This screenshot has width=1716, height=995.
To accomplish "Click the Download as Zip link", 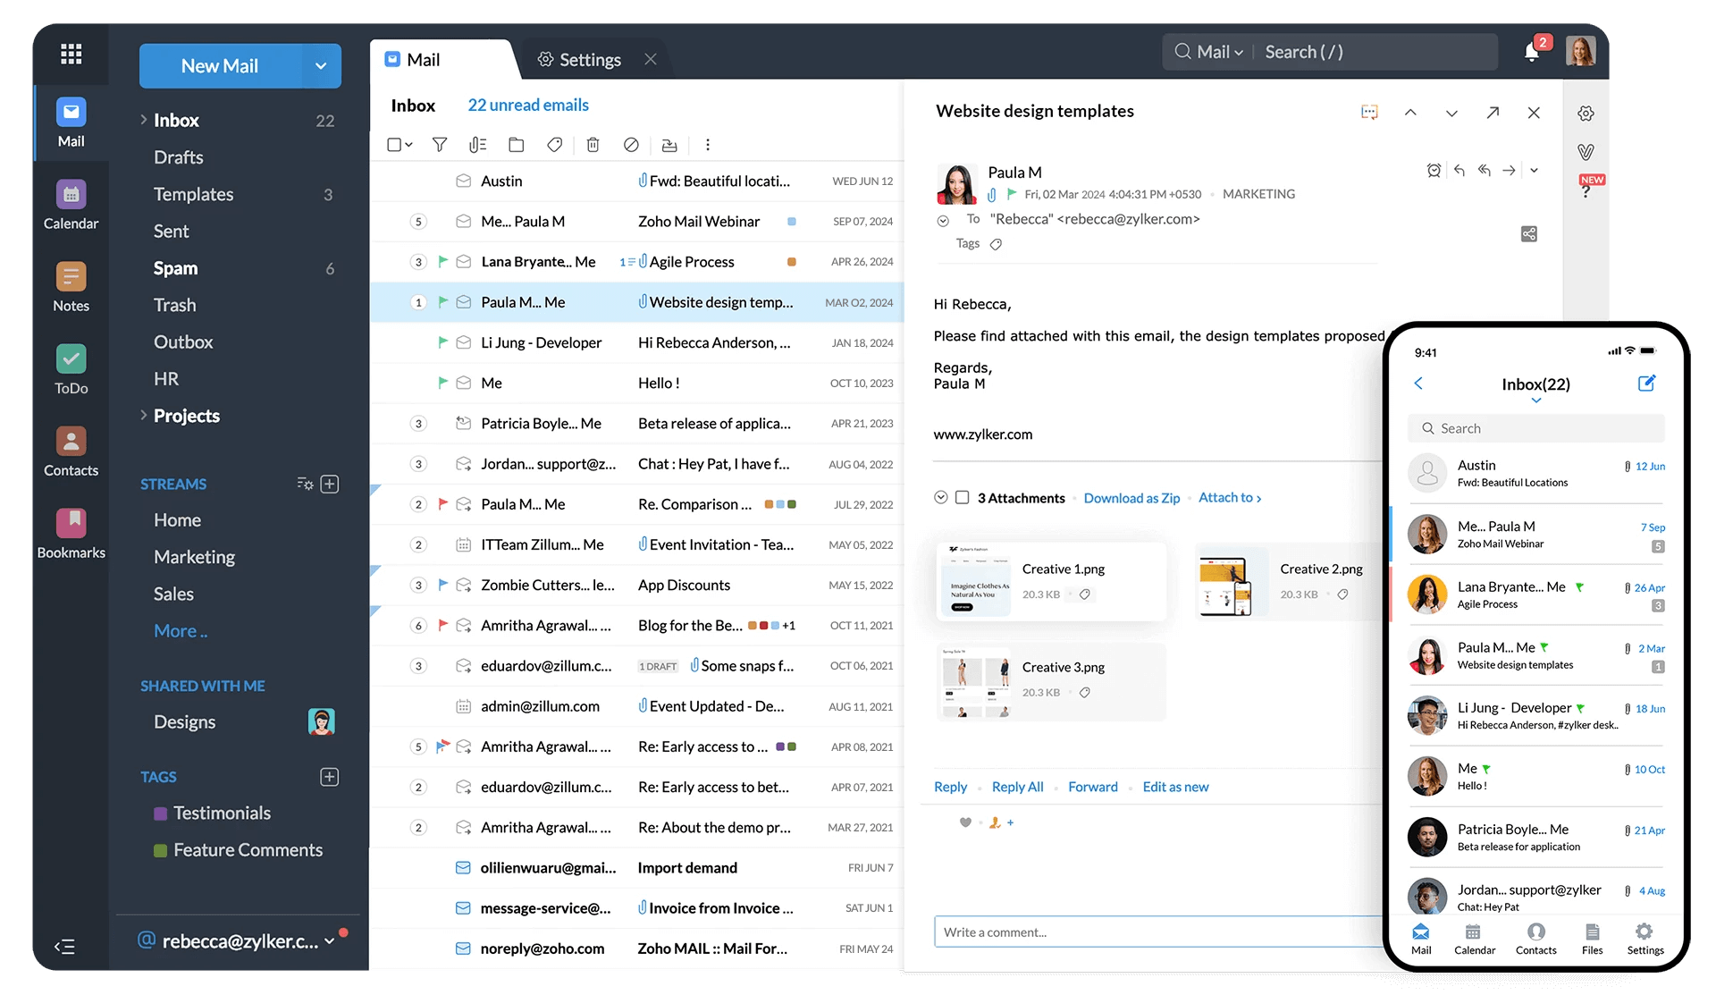I will pyautogui.click(x=1130, y=496).
